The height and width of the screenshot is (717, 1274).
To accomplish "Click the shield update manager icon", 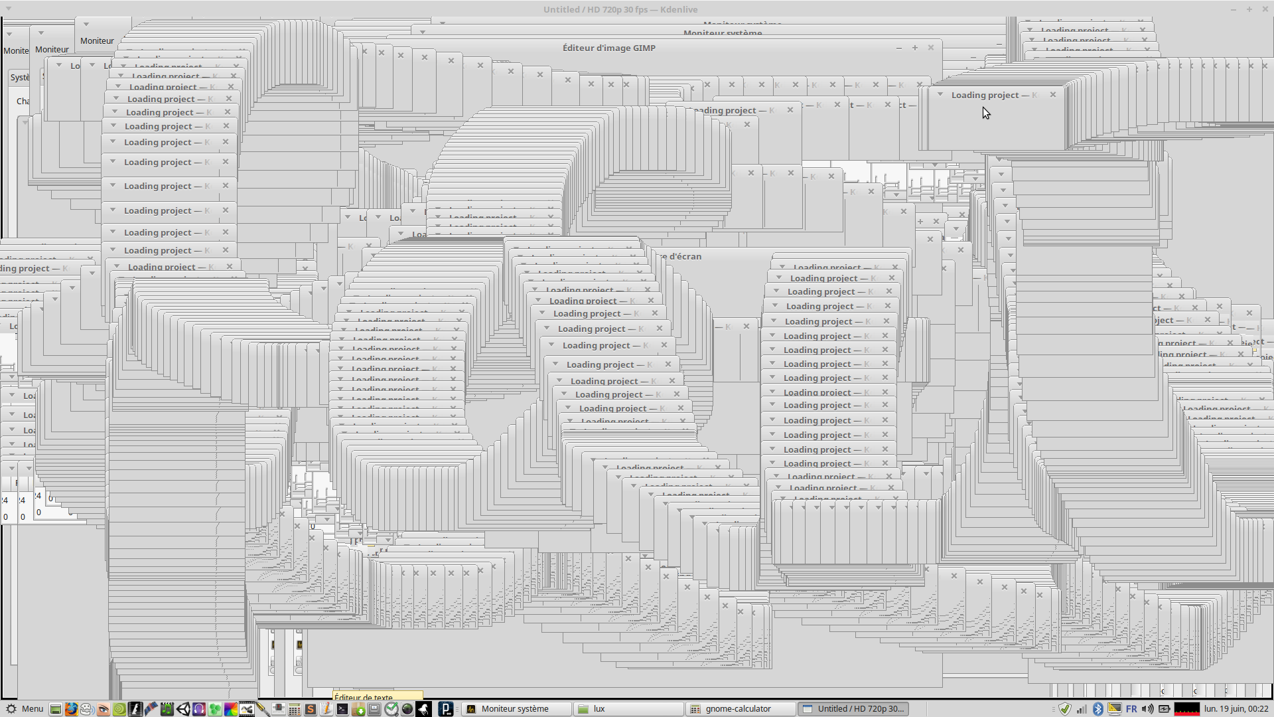I will point(1065,709).
